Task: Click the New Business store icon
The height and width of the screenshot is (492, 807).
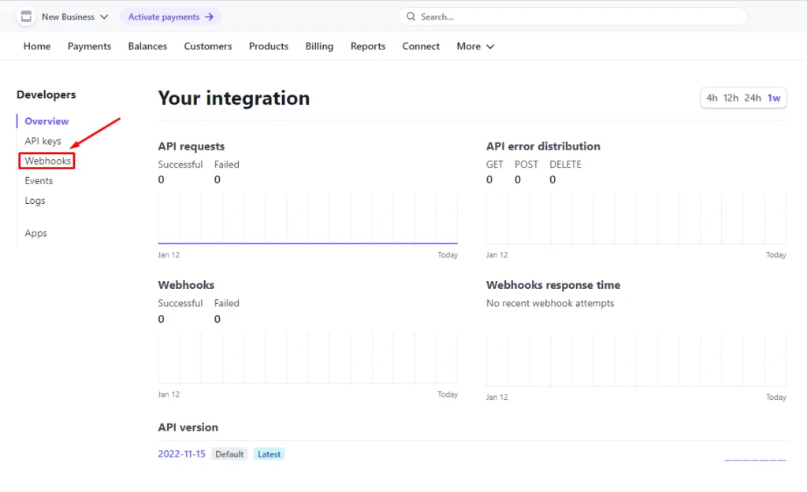Action: [26, 17]
